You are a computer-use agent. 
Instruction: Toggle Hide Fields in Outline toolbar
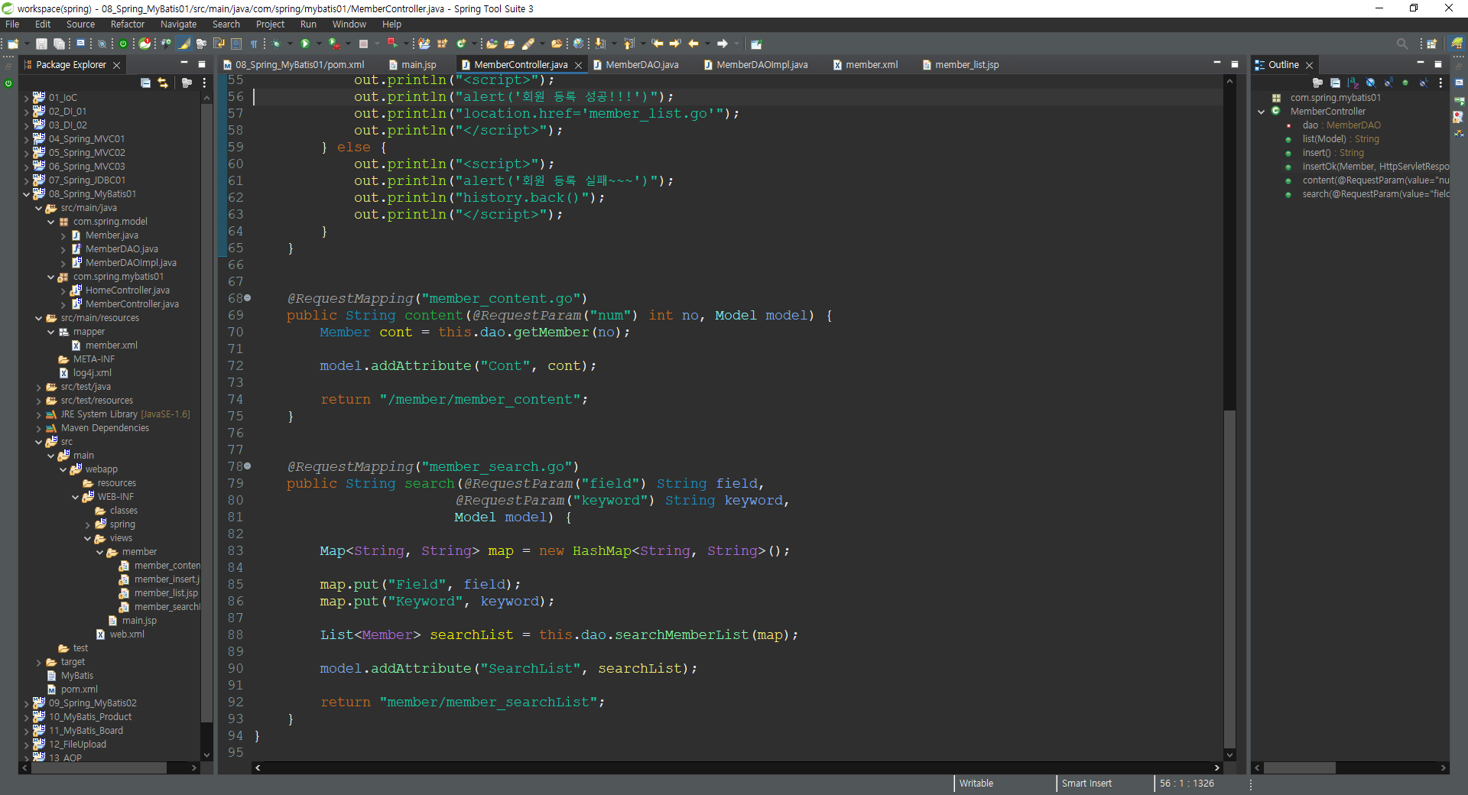[x=1370, y=83]
